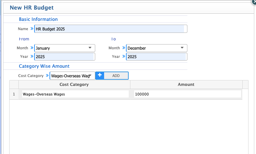
Task: Click the From Year field with 2025
Action: pyautogui.click(x=65, y=56)
